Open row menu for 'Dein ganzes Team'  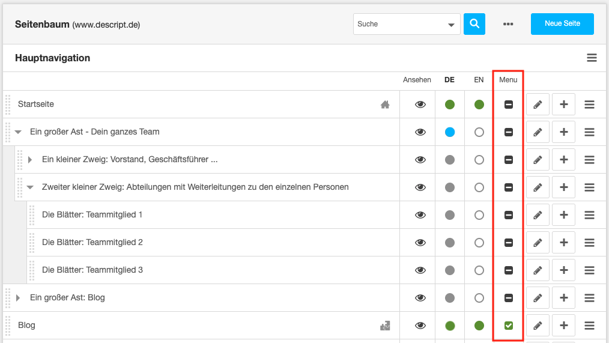(589, 132)
